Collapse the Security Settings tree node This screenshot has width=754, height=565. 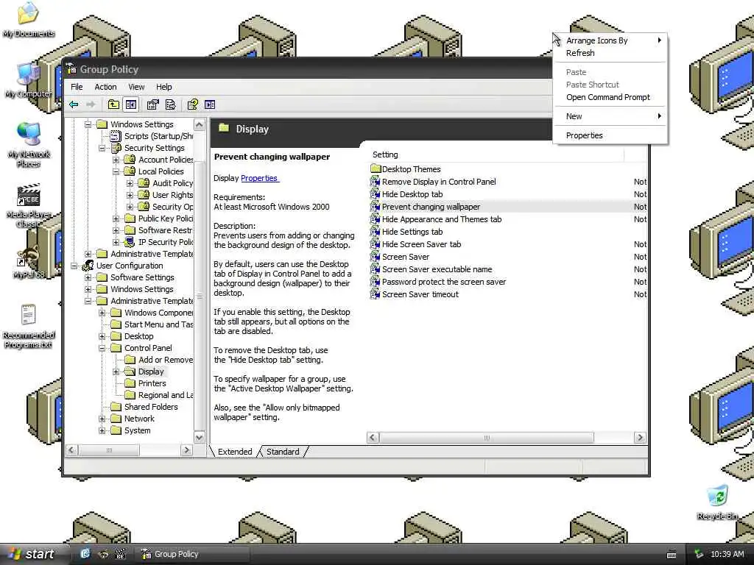click(102, 148)
